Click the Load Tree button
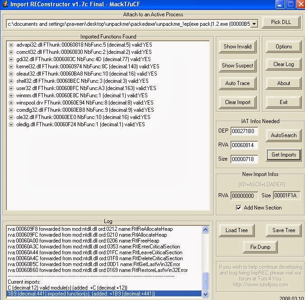Screen dimensions: 305x300 click(236, 230)
